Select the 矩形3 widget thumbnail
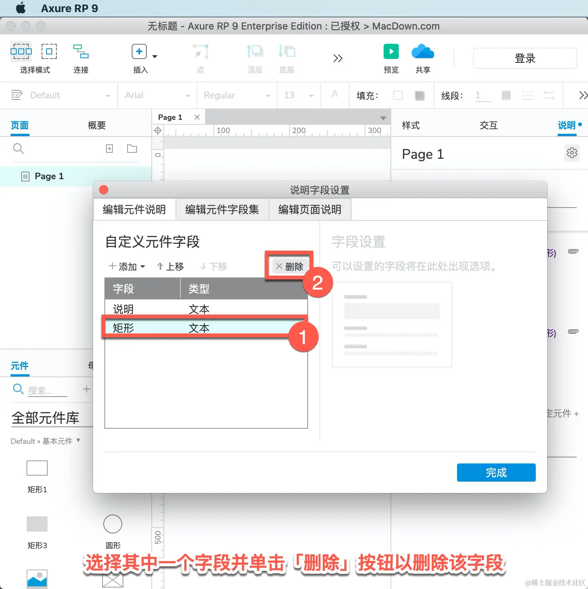588x589 pixels. (x=37, y=524)
